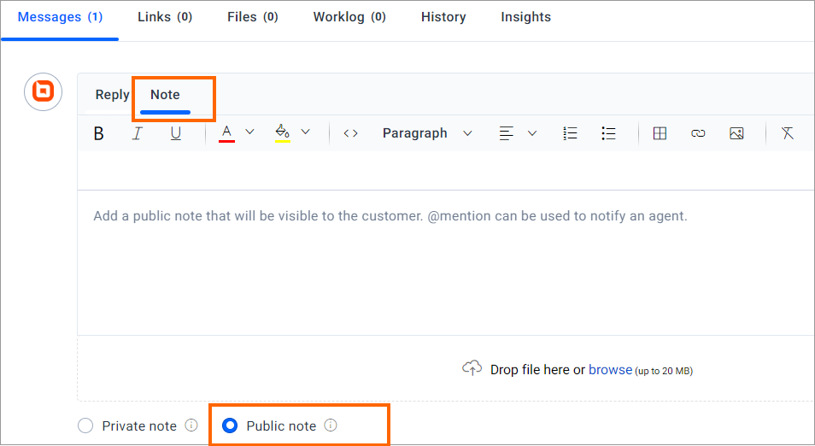815x446 pixels.
Task: Show info tooltip next to Public note
Action: coord(331,425)
